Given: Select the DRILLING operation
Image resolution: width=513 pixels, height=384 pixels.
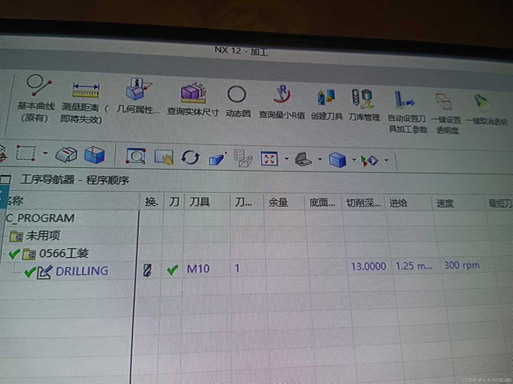Looking at the screenshot, I should click(x=82, y=271).
